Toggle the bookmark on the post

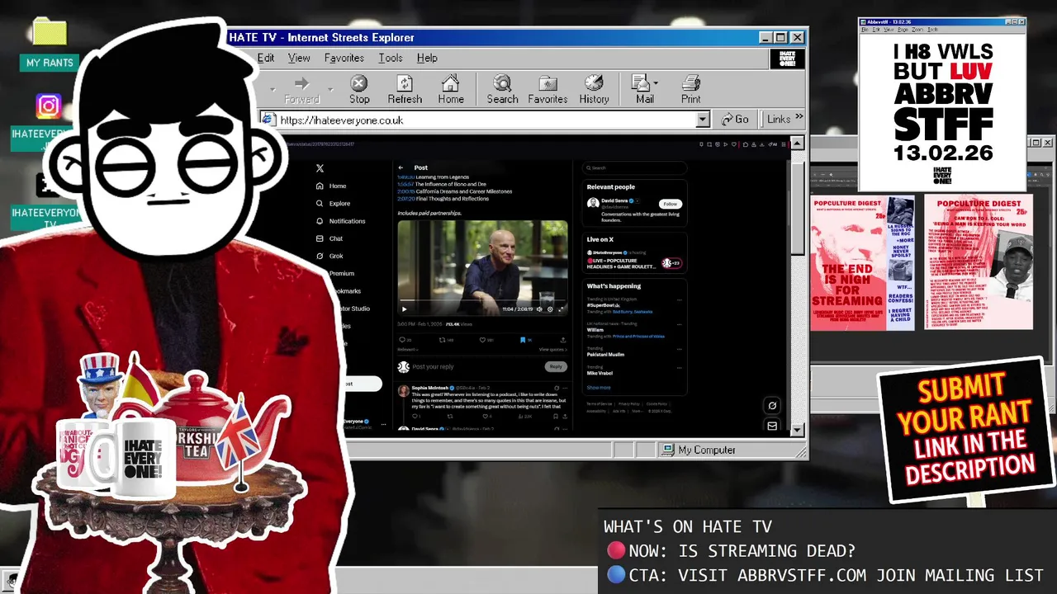tap(523, 340)
